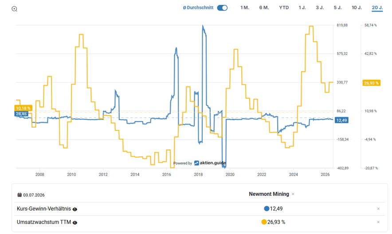Click the blue 12,49 current value label
392x234 pixels.
(341, 121)
